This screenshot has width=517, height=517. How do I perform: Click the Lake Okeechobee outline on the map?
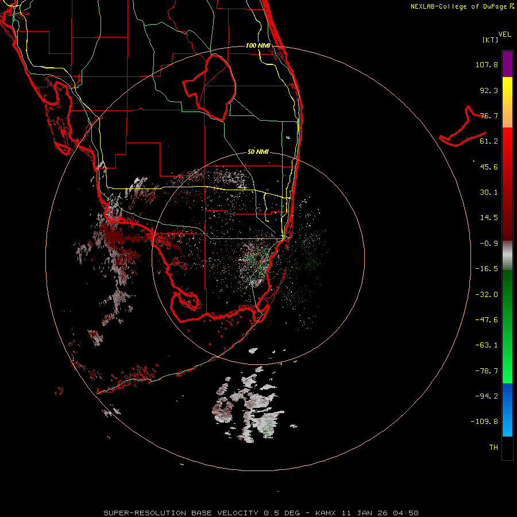[x=210, y=87]
